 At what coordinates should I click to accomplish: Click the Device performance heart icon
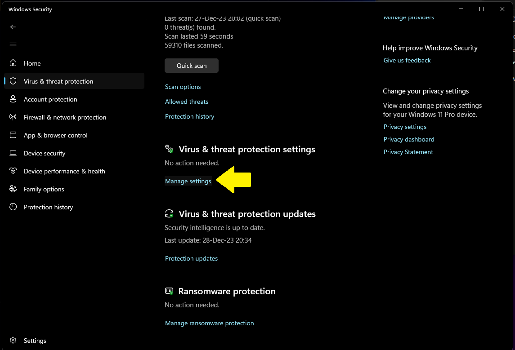point(13,171)
